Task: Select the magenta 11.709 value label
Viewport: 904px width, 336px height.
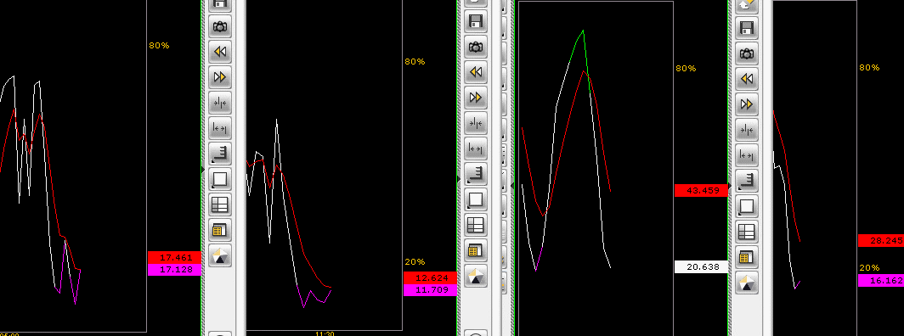Action: [430, 290]
